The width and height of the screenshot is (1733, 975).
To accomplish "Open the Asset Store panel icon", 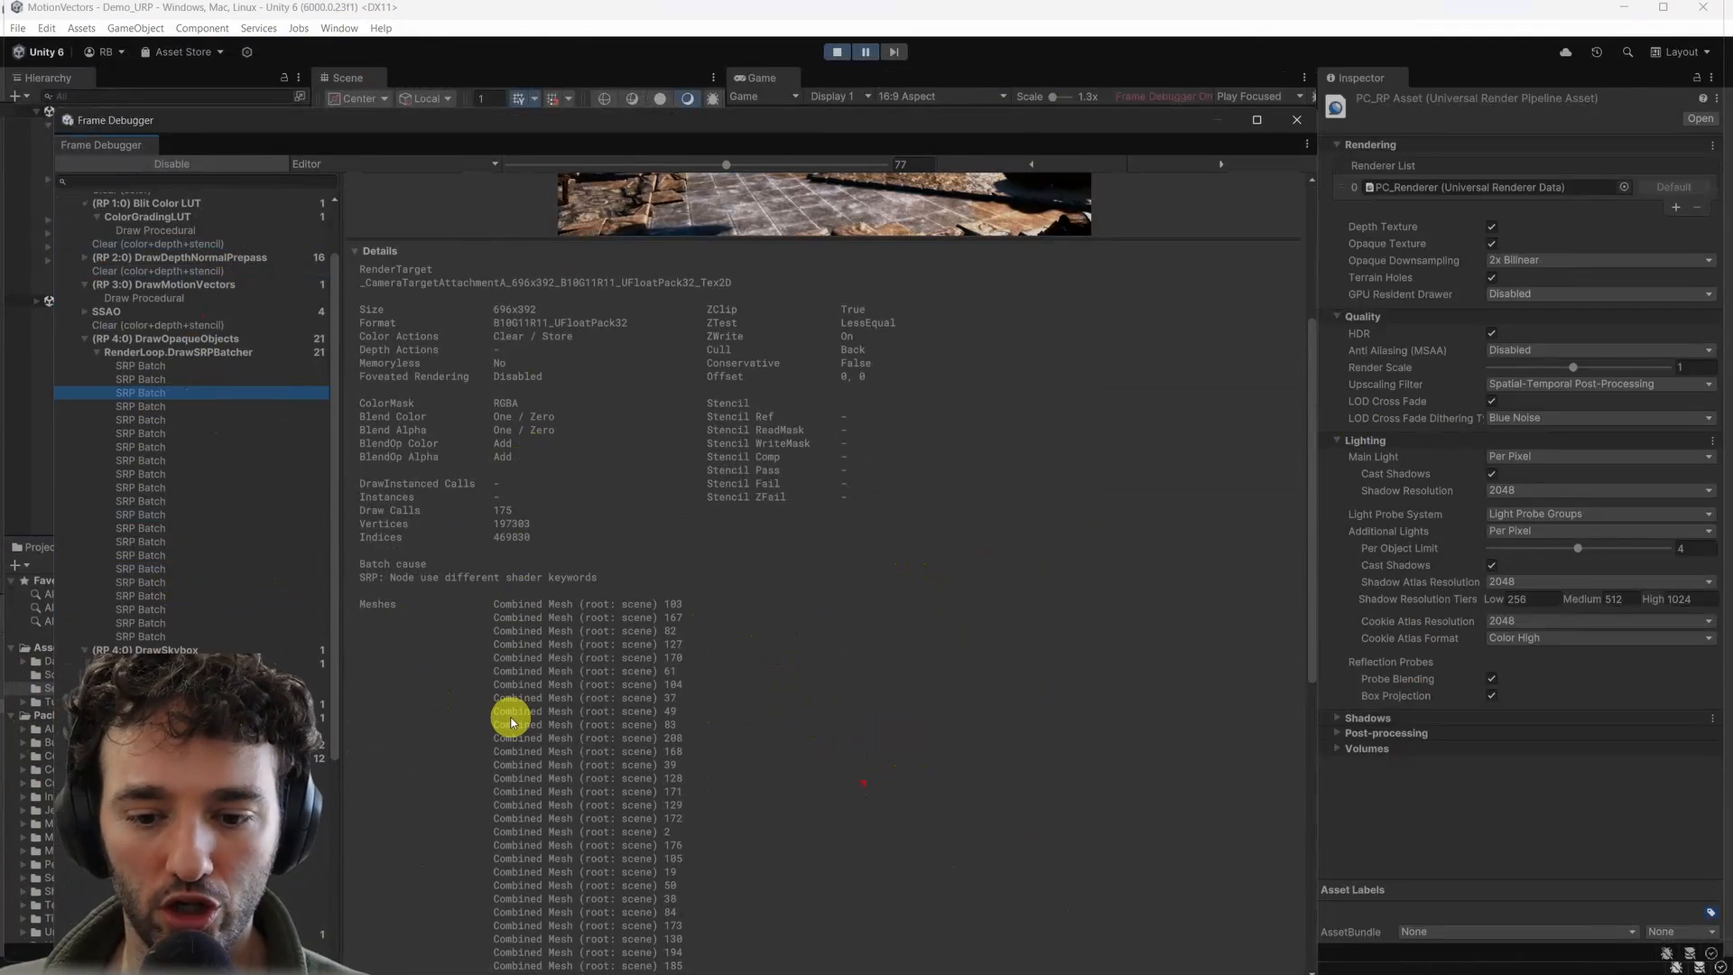I will click(144, 51).
